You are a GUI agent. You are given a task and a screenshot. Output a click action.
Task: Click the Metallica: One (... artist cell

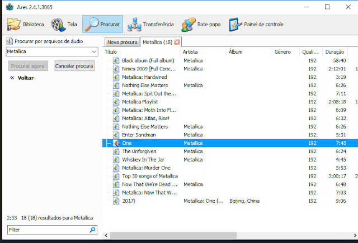click(x=204, y=201)
